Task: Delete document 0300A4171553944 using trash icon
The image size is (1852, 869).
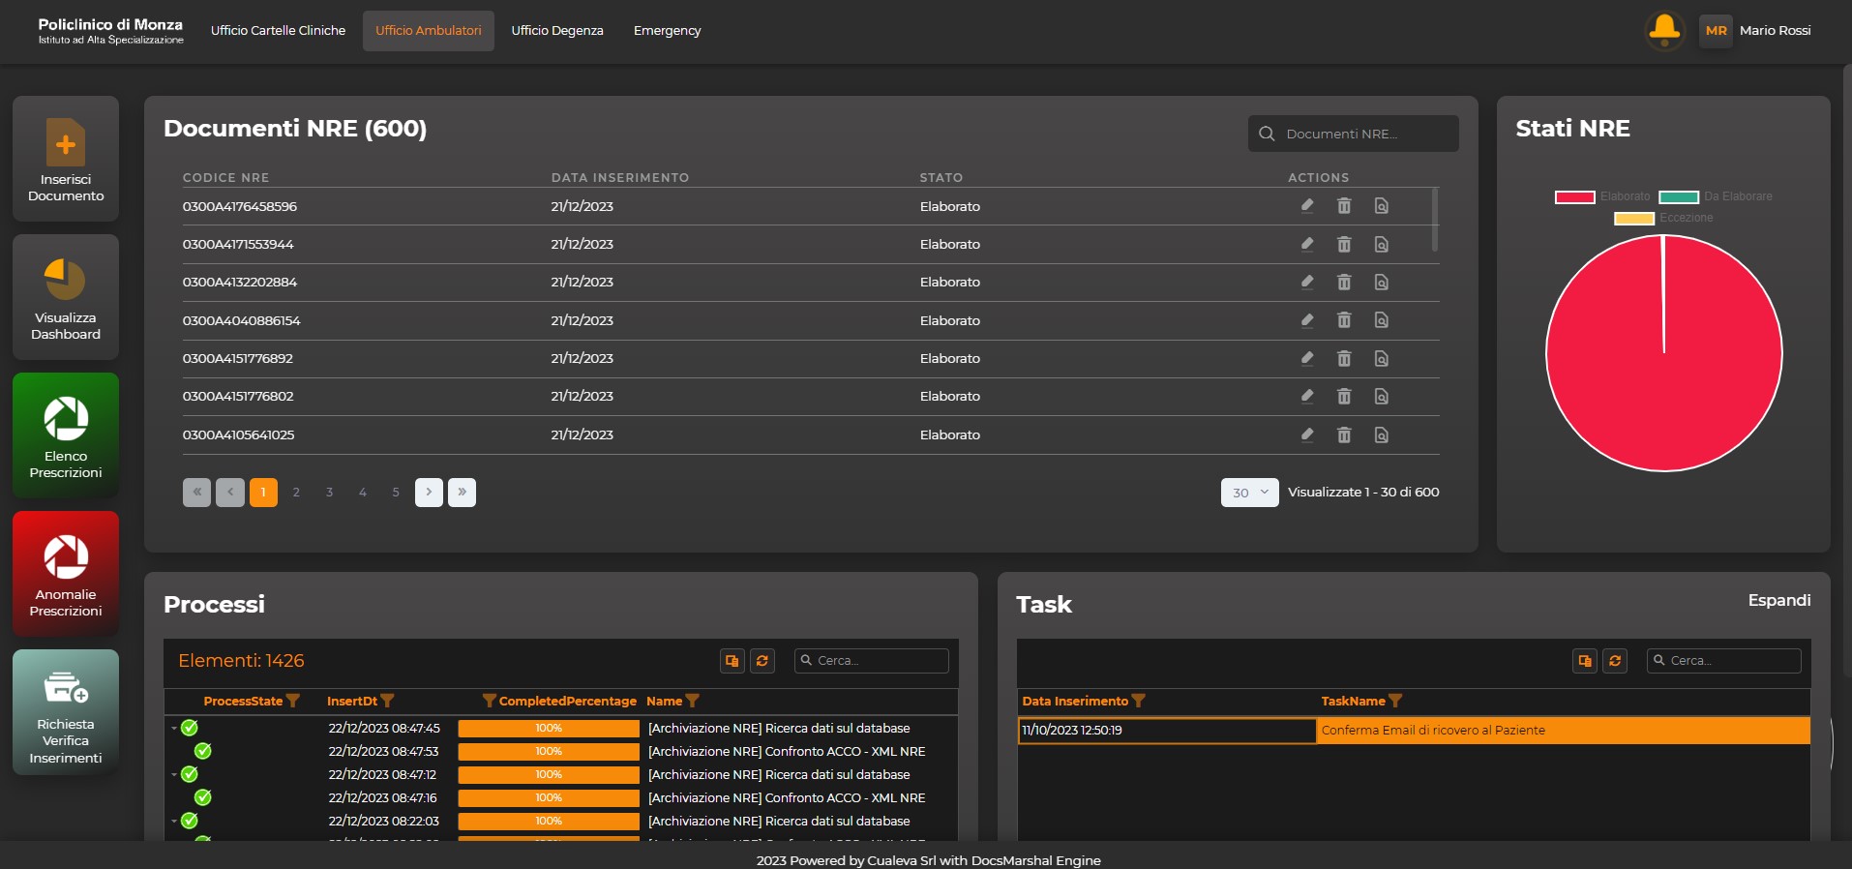Action: [1344, 245]
